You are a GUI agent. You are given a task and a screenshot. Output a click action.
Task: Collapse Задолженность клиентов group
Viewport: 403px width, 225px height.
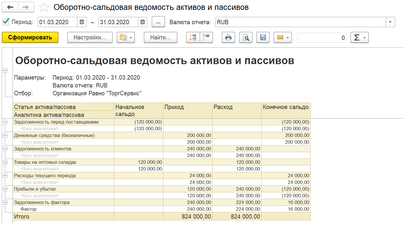pos(5,149)
